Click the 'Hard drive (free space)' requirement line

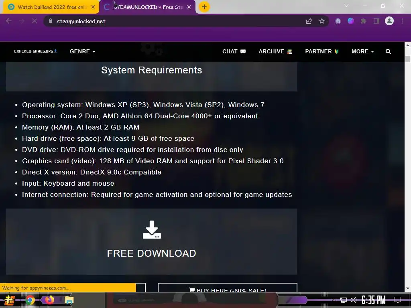pos(108,138)
